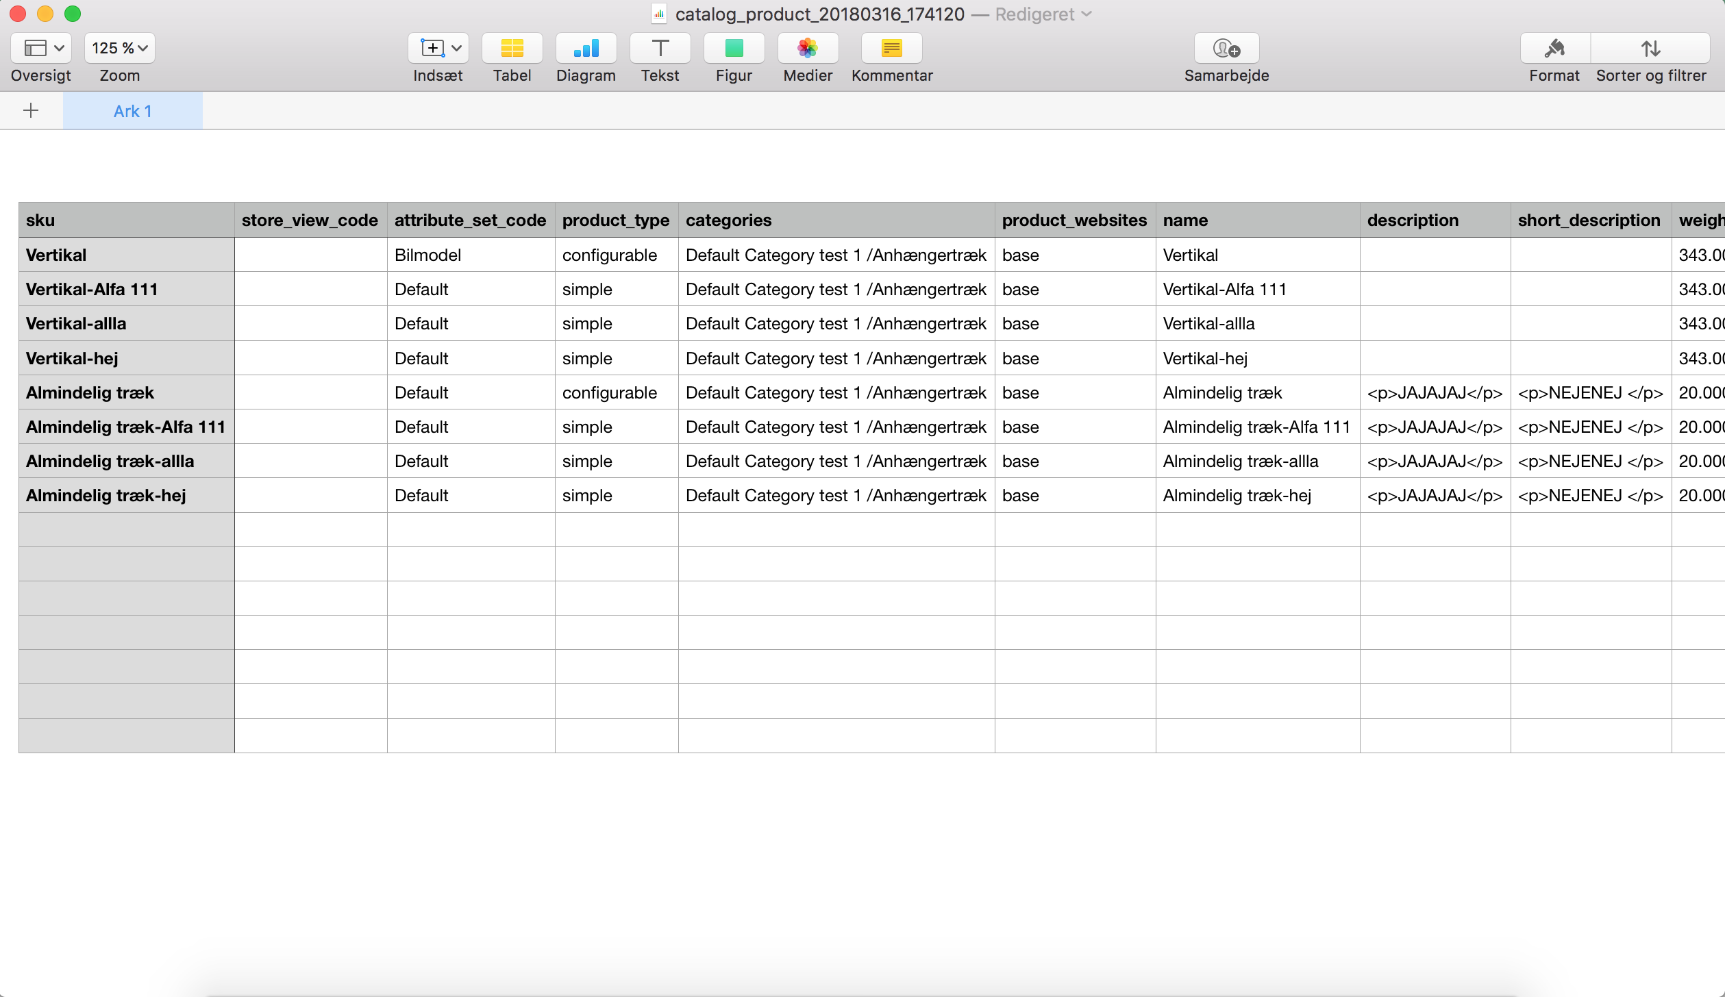The image size is (1725, 997).
Task: Add a new sheet with plus button
Action: click(31, 110)
